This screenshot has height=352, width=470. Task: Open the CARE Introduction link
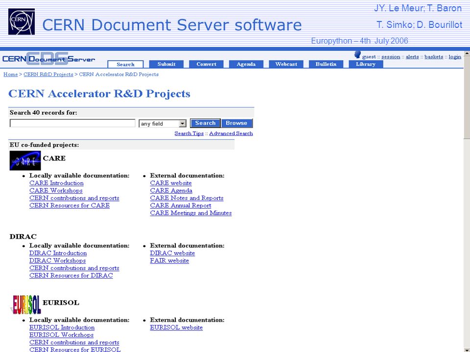[56, 183]
